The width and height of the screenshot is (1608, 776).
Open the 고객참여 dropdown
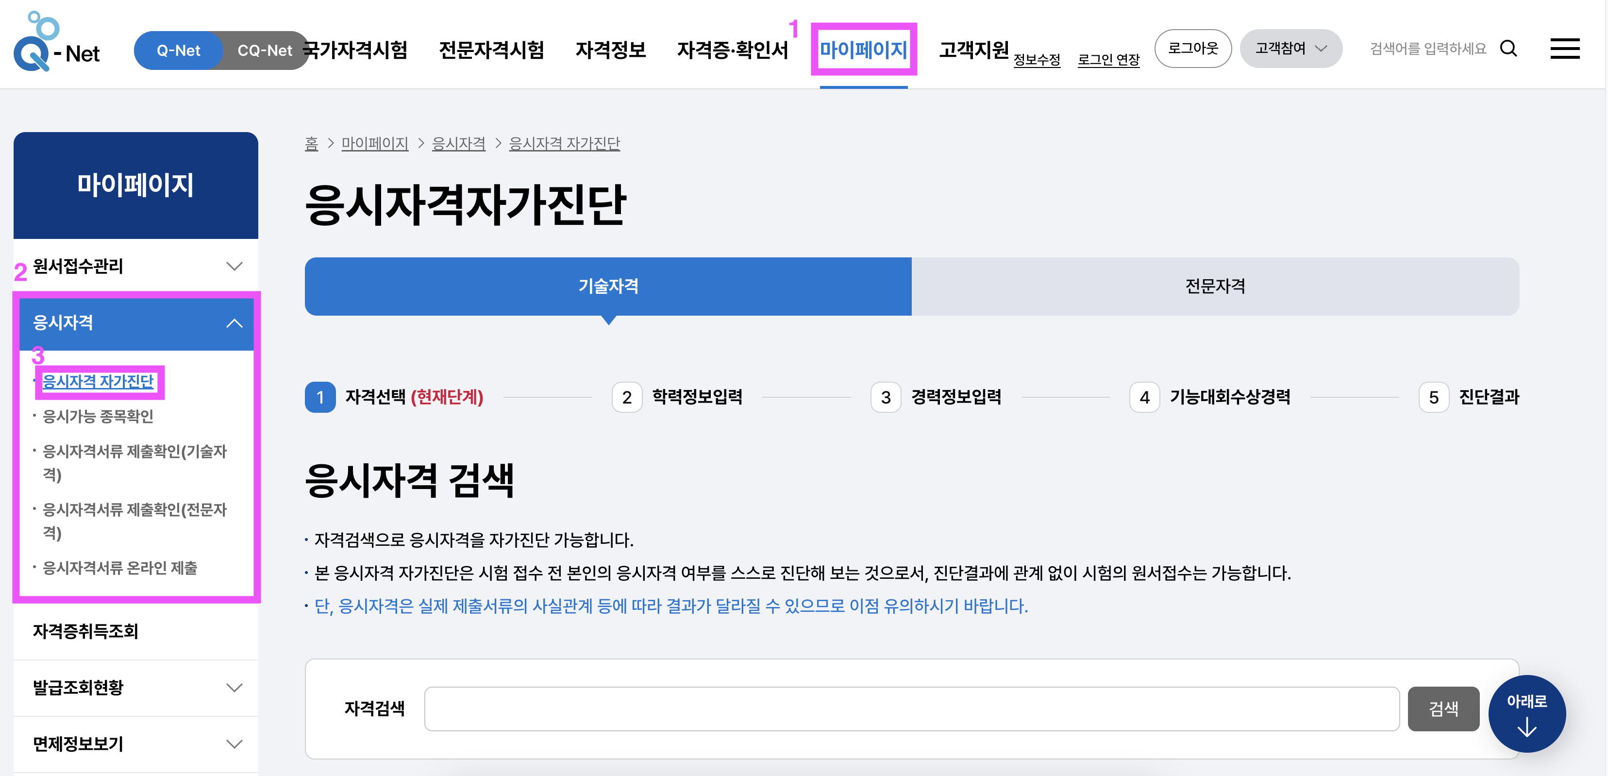[1290, 49]
